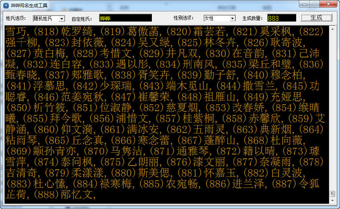Image resolution: width=340 pixels, height=209 pixels.
Task: Click name entry (861)满冰安
Action: [x=130, y=130]
